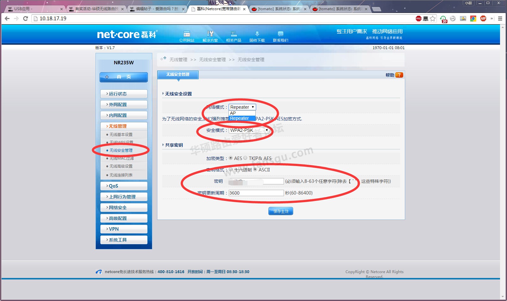Go back with the browser back arrow

(7, 19)
